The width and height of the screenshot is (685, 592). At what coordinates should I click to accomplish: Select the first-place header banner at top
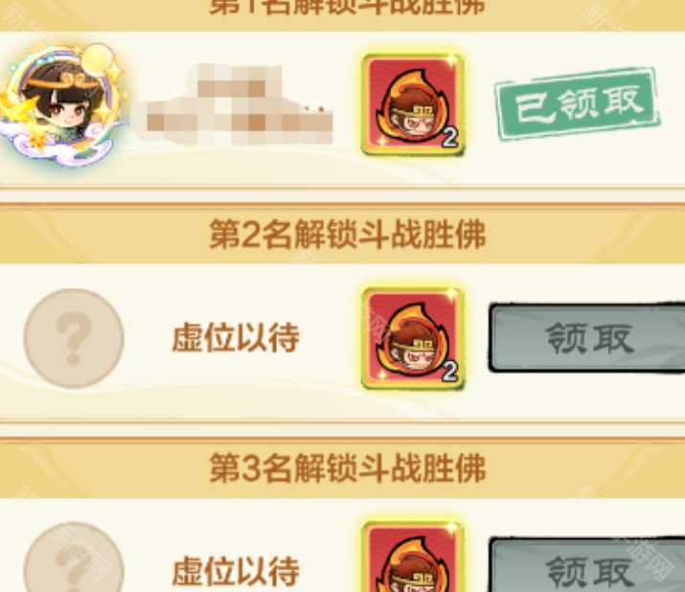tap(343, 13)
